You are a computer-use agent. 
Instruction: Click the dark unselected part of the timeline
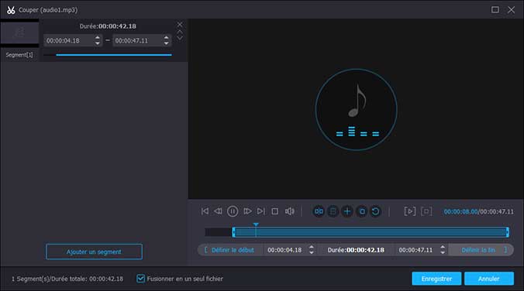click(219, 232)
